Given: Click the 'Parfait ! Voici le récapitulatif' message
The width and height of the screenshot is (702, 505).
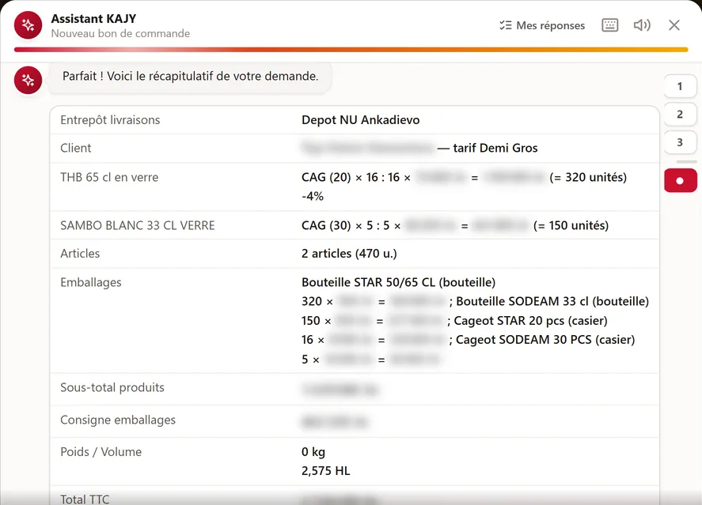Looking at the screenshot, I should 190,77.
